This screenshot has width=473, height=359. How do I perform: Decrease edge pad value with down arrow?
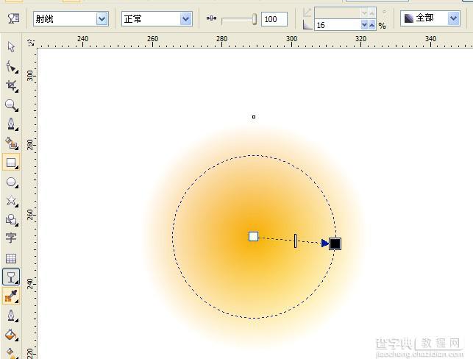tap(365, 25)
